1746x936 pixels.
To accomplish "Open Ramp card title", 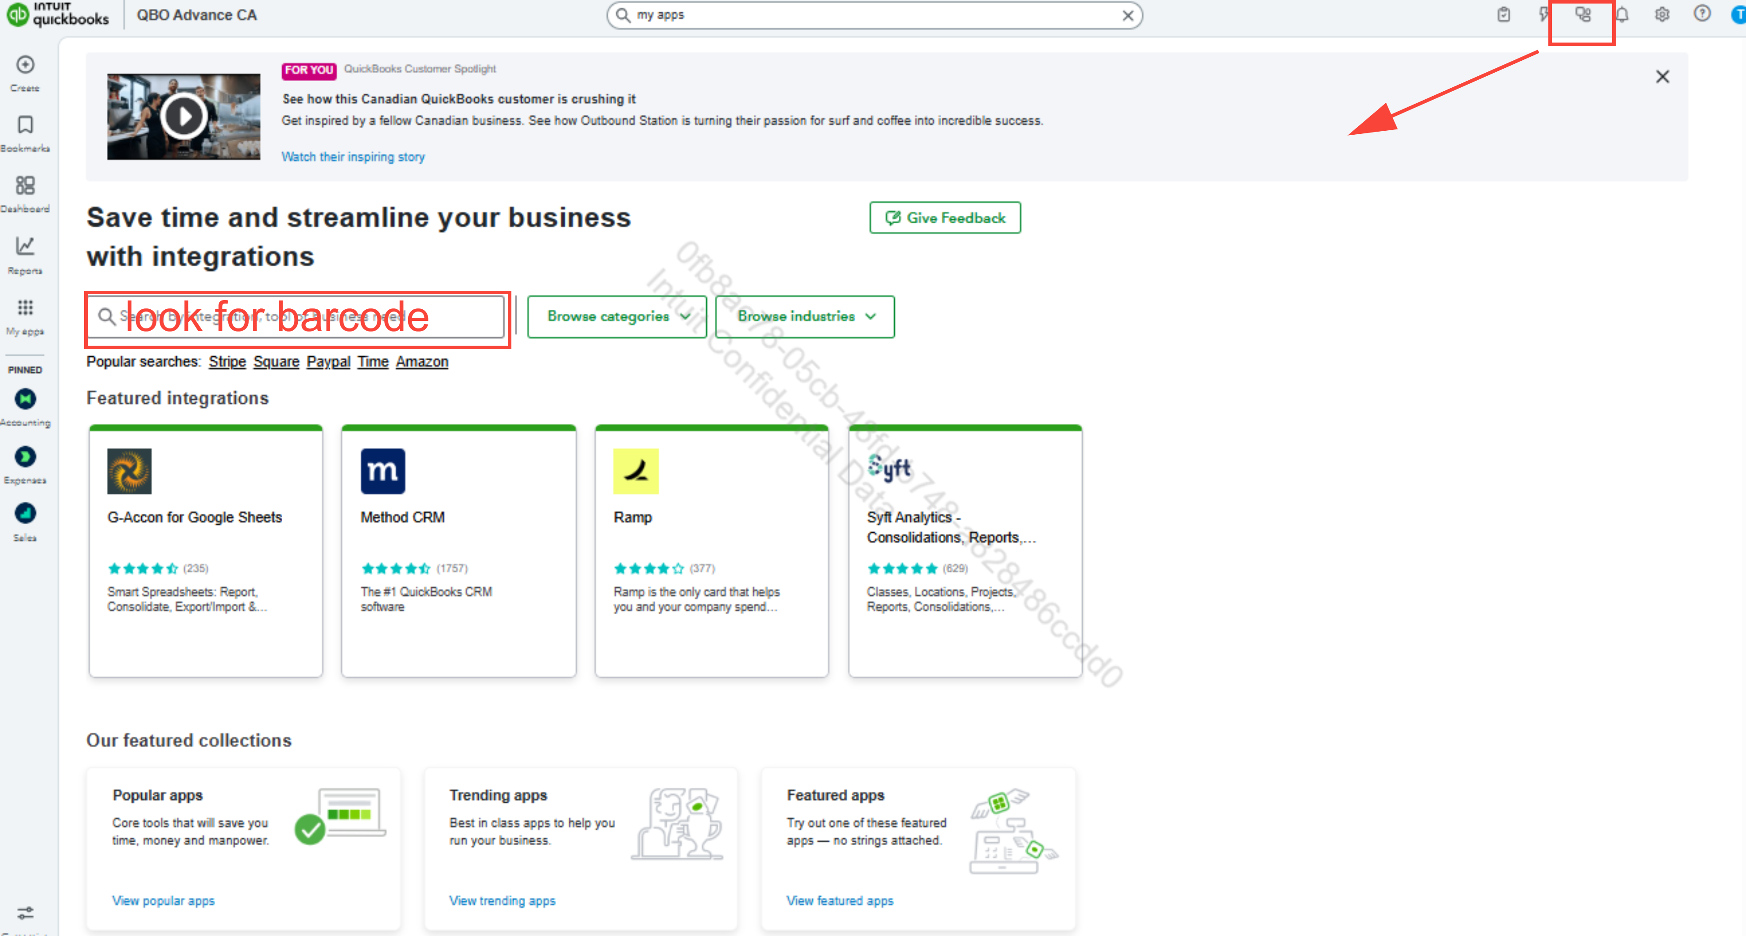I will pos(632,517).
